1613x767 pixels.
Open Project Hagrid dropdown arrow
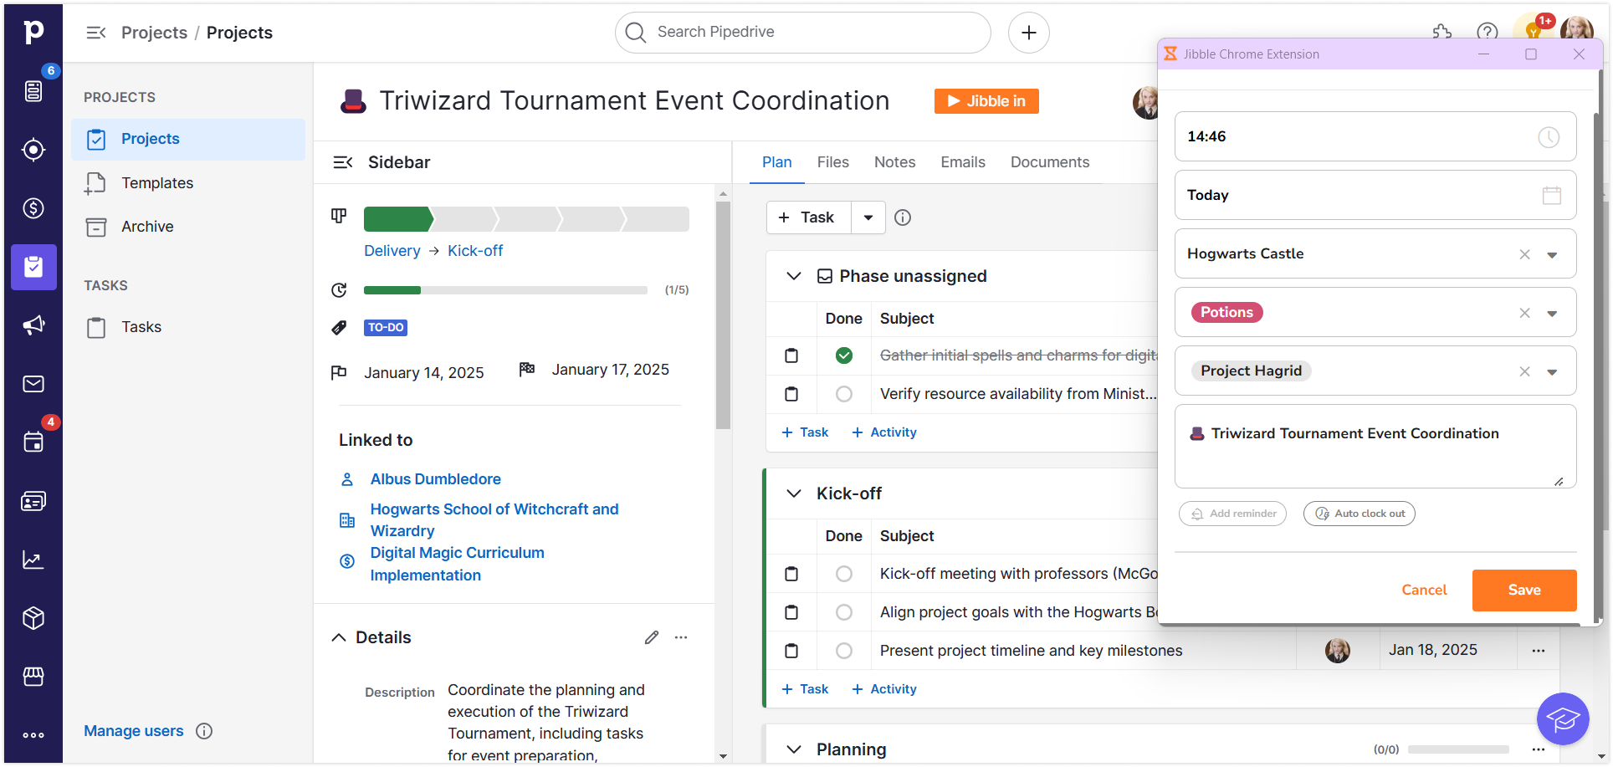1552,372
